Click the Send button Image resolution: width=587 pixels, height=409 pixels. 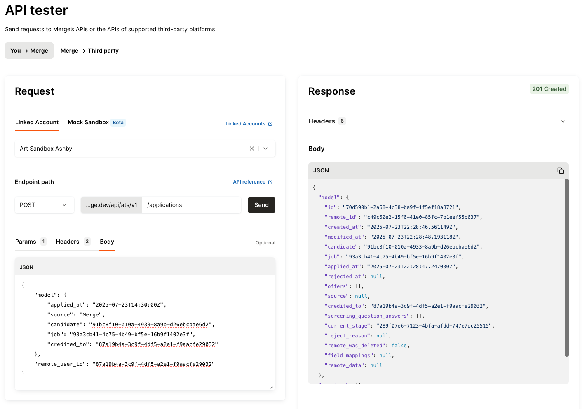pos(261,205)
